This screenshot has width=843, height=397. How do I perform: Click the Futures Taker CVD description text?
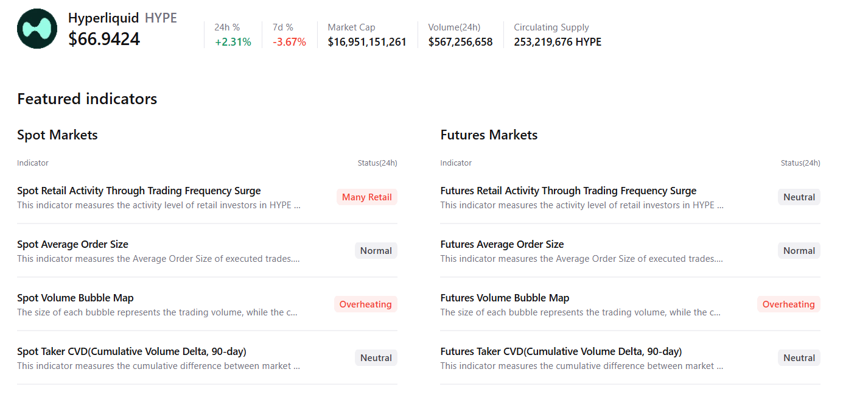581,366
